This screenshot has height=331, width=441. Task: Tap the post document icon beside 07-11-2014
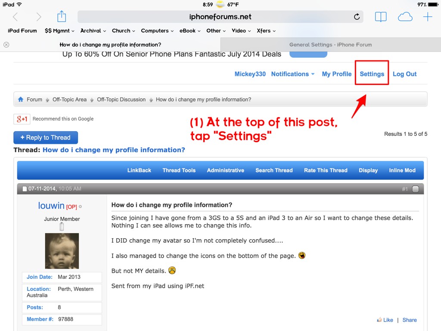coord(25,189)
